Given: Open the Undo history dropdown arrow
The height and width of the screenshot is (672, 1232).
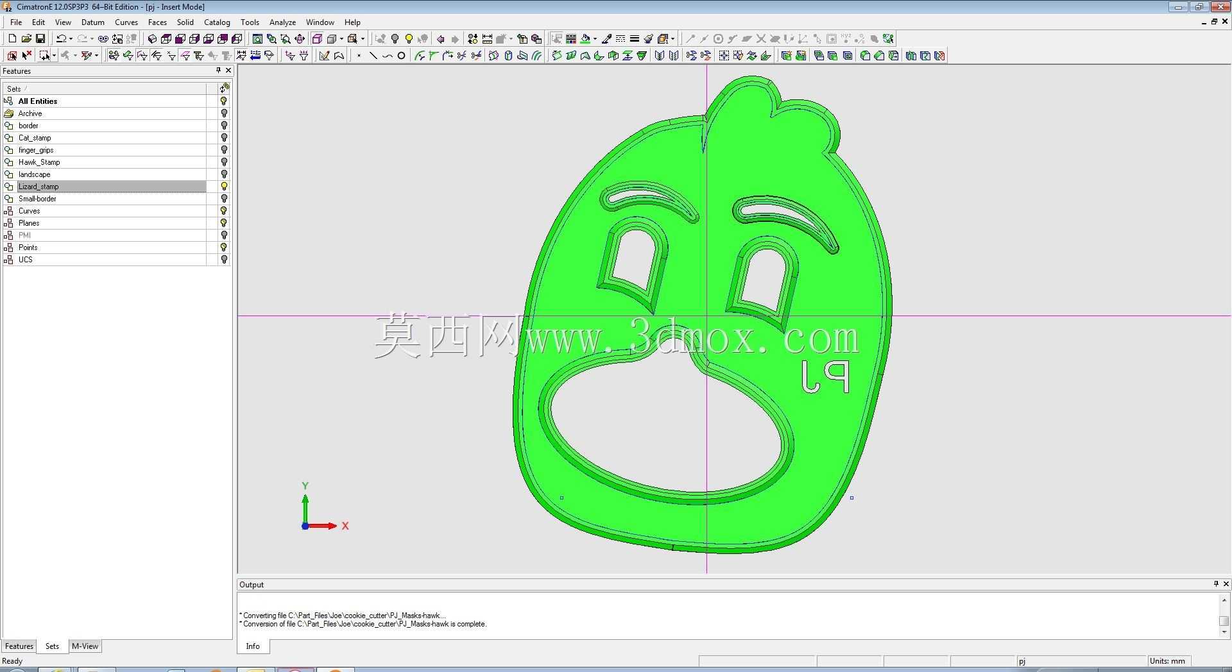Looking at the screenshot, I should tap(70, 38).
